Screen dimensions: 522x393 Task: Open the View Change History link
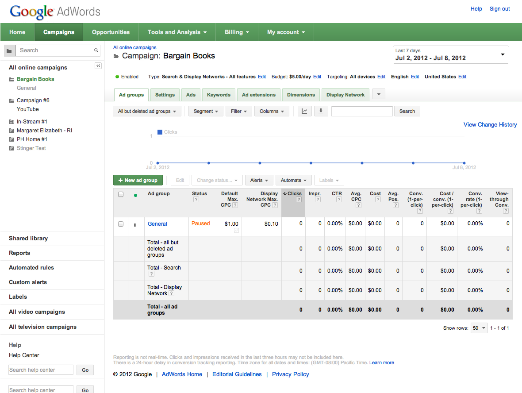[x=490, y=125]
